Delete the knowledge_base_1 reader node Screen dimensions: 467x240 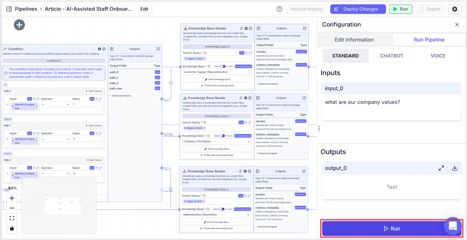(250, 98)
